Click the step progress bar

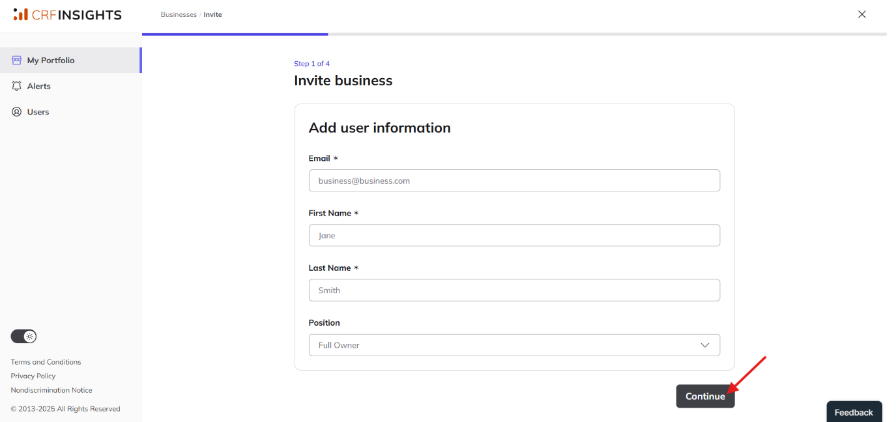(514, 34)
